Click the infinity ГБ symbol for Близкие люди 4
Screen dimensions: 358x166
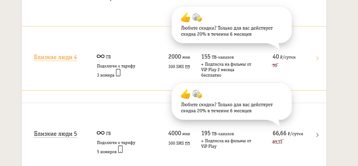click(104, 57)
